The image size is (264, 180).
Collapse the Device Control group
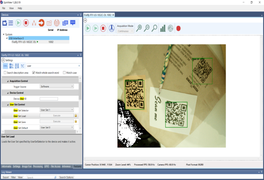8,93
